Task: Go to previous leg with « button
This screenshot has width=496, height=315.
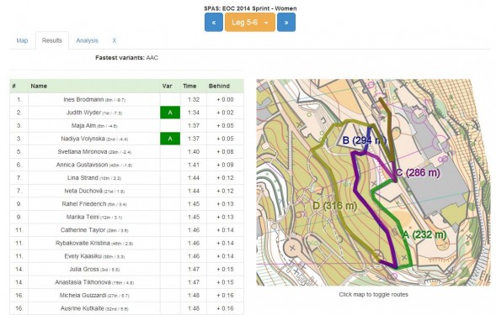Action: click(214, 22)
